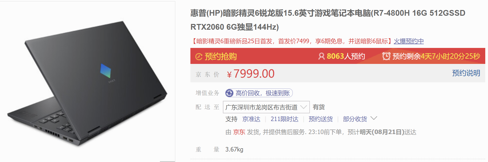Click the 京准达 service link
This screenshot has height=162, width=488.
(x=251, y=119)
